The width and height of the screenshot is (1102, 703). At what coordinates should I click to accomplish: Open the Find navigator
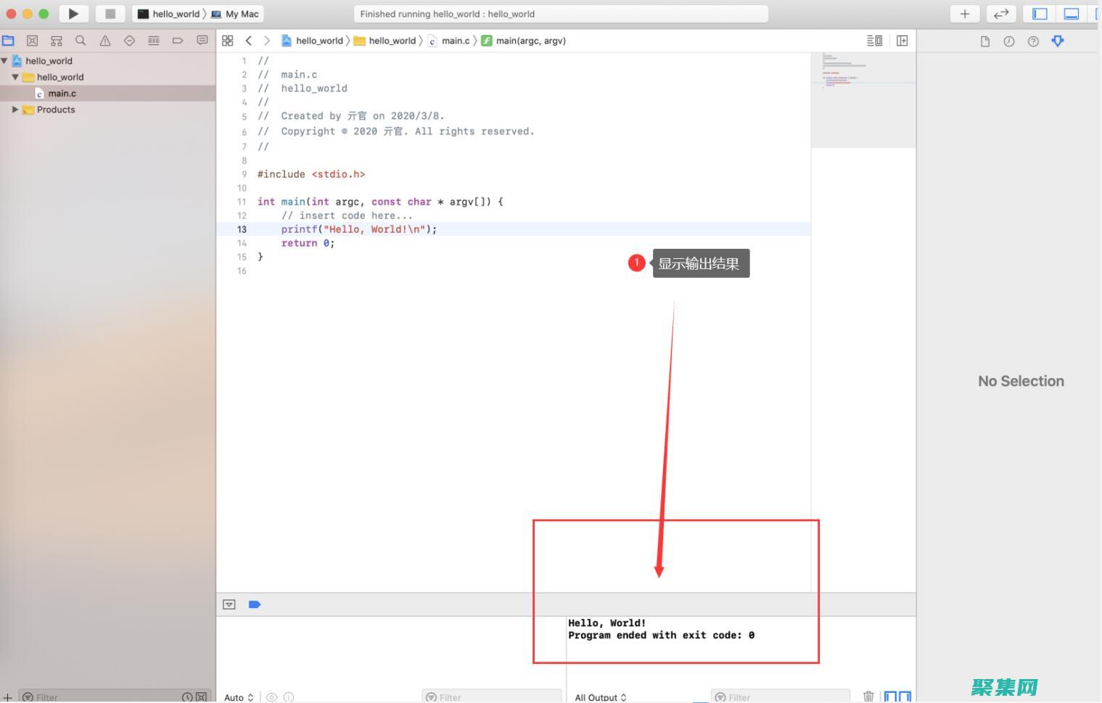coord(81,40)
